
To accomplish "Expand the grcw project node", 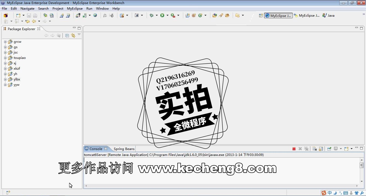I will pos(5,42).
